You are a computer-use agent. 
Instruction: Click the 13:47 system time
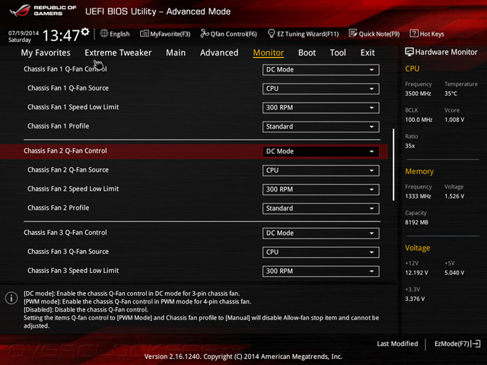[61, 36]
